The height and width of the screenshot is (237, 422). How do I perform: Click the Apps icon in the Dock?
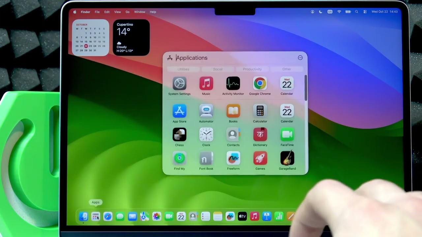point(96,216)
